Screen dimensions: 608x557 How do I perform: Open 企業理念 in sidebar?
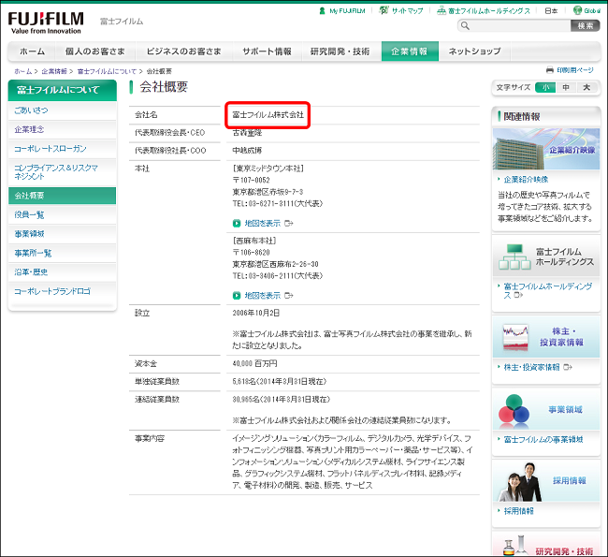click(62, 129)
